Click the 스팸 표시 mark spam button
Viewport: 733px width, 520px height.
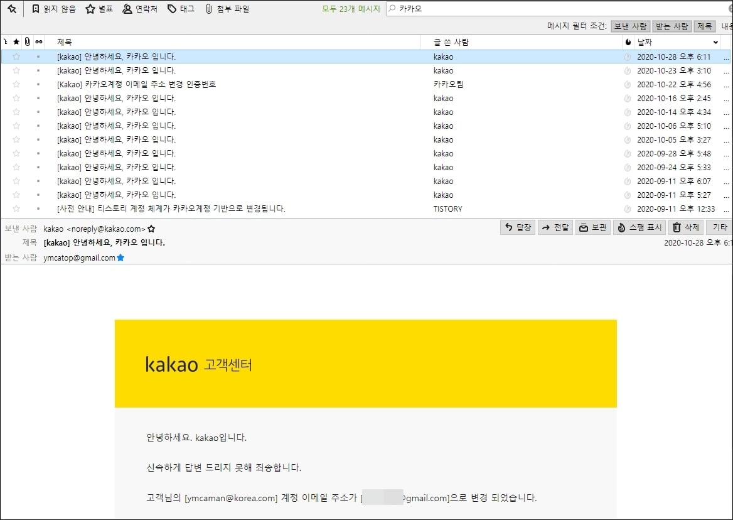(639, 228)
